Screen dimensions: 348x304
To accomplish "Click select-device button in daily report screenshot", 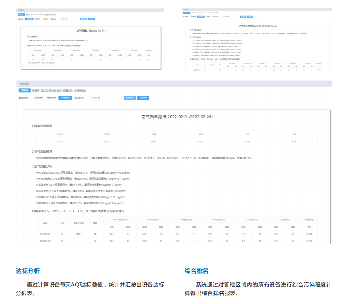I will pos(21,14).
